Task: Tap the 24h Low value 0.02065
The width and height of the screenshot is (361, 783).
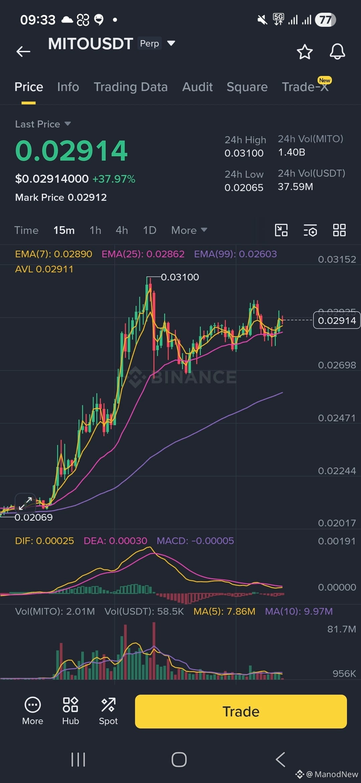Action: point(244,188)
